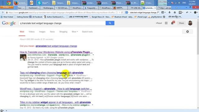Open the Google apps grid
199x112 pixels.
(x=166, y=23)
